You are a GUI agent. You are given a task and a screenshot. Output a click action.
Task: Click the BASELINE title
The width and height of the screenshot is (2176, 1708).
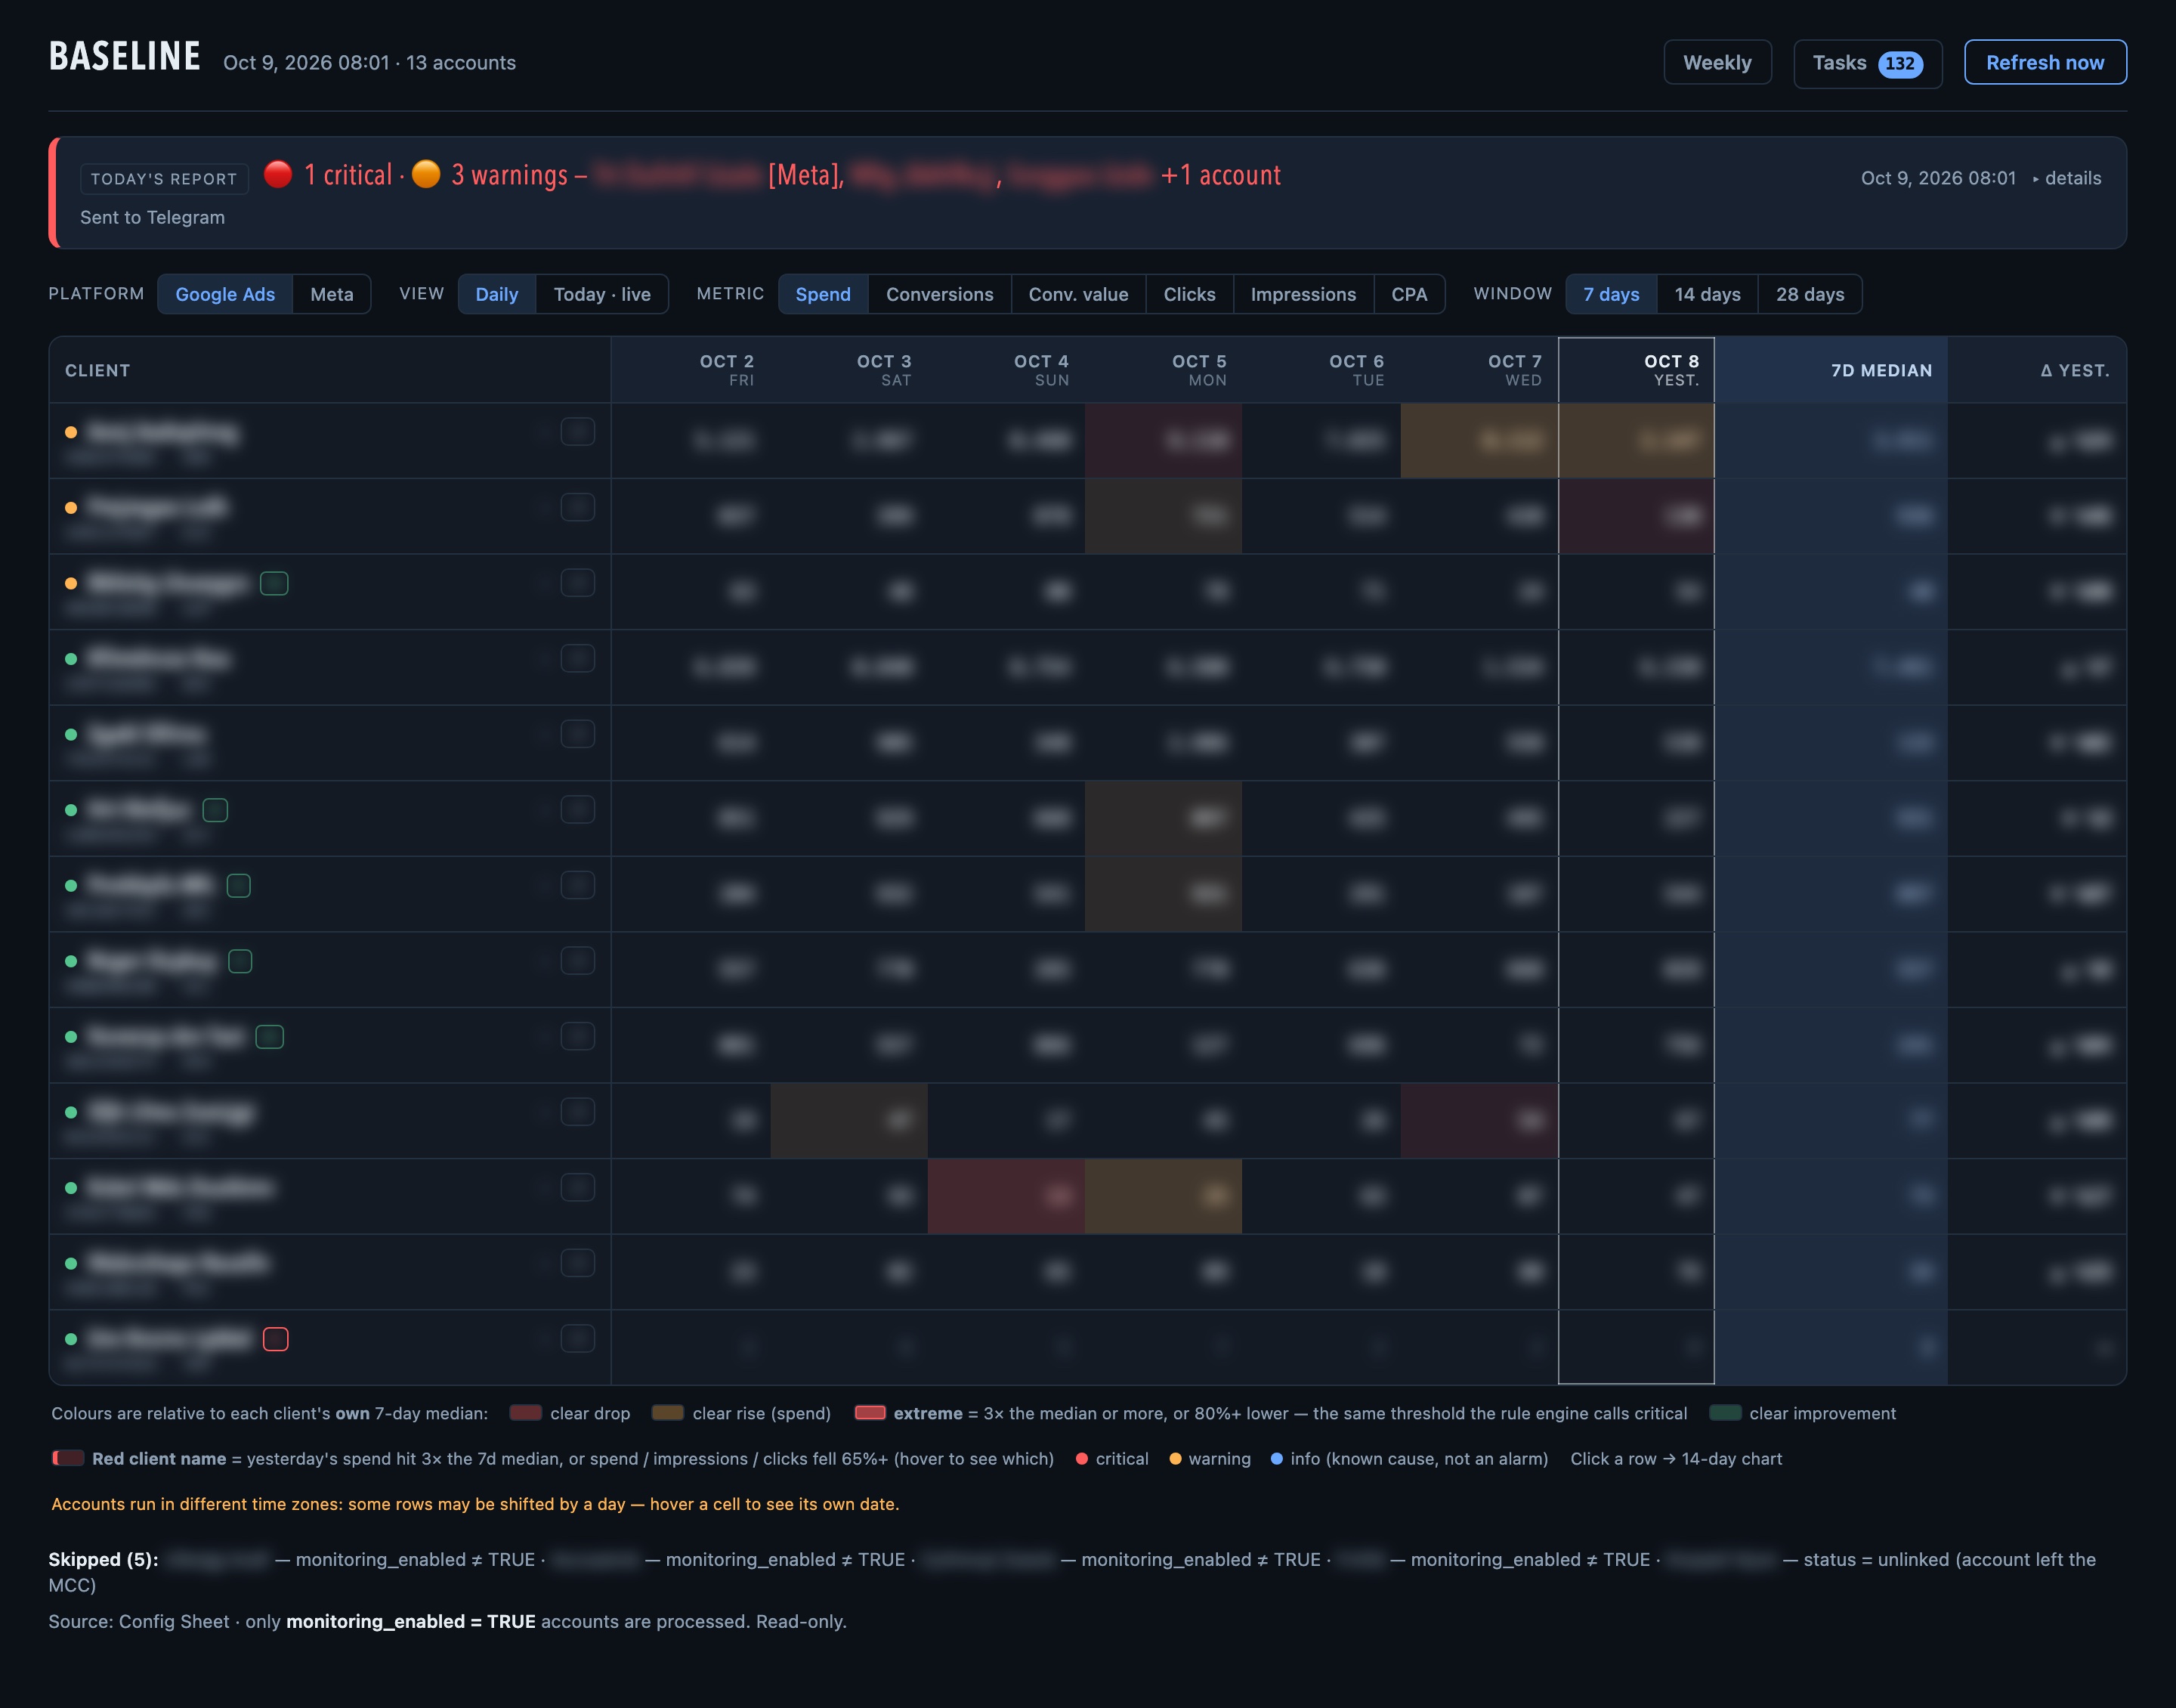pyautogui.click(x=125, y=56)
